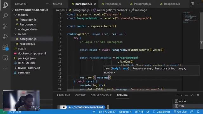The height and width of the screenshot is (114, 203).
Task: Click the editor minimap preview
Action: (x=191, y=17)
